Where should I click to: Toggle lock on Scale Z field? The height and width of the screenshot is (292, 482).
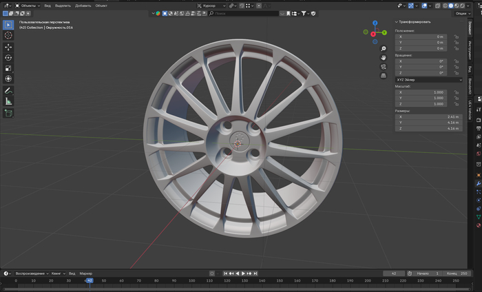(x=457, y=104)
